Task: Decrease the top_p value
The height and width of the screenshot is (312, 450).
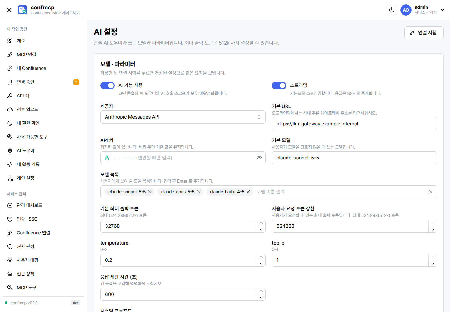Action: tap(433, 264)
